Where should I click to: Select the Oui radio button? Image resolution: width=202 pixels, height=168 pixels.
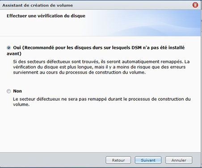coord(9,48)
